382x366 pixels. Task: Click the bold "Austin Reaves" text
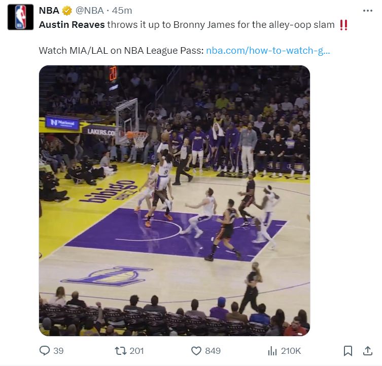coord(72,25)
